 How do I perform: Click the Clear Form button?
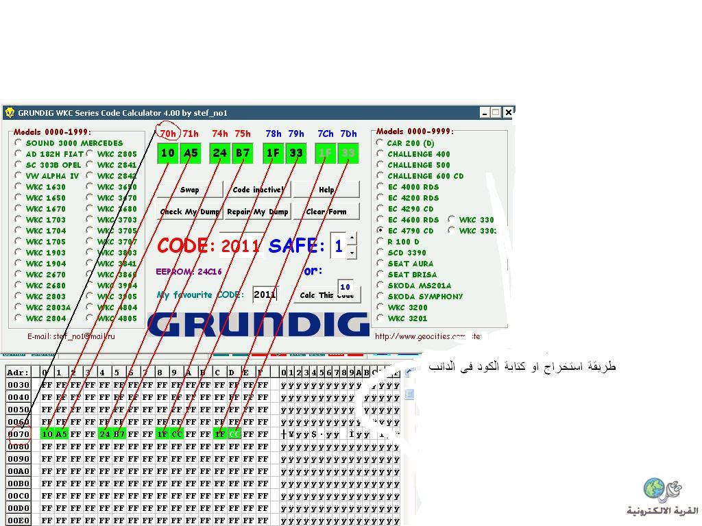pyautogui.click(x=326, y=212)
